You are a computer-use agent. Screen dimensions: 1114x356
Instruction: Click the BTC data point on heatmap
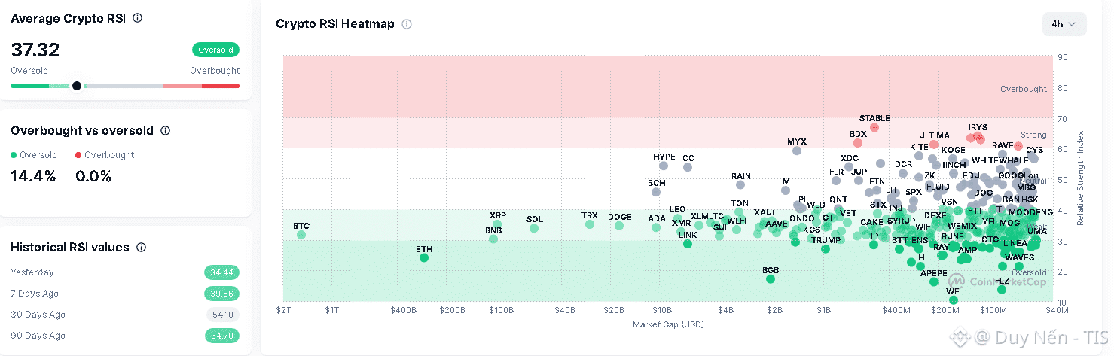[x=301, y=235]
